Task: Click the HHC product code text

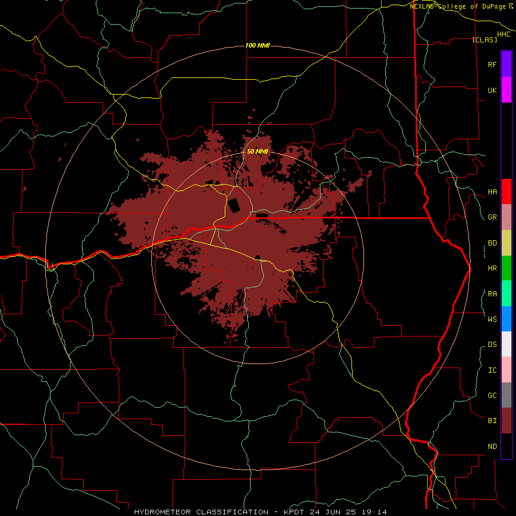Action: 504,34
